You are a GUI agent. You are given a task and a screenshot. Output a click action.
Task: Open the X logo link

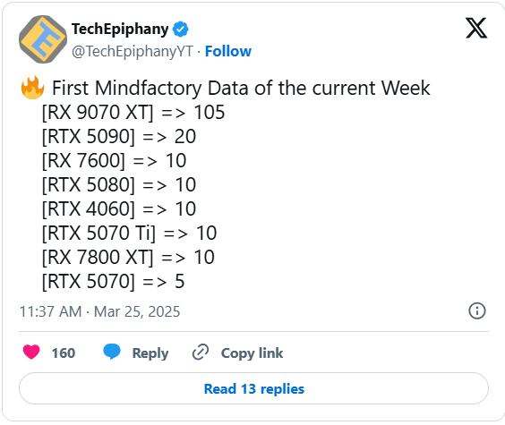coord(476,29)
